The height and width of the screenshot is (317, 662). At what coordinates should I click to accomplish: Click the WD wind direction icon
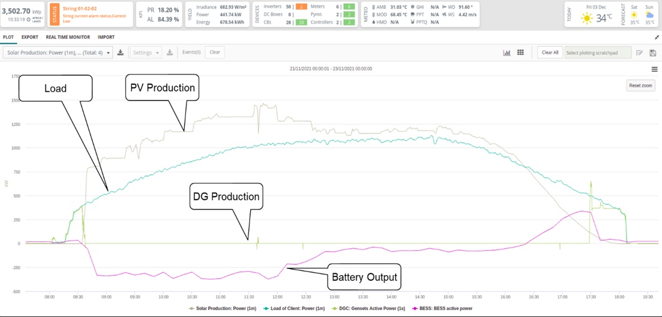coord(444,7)
